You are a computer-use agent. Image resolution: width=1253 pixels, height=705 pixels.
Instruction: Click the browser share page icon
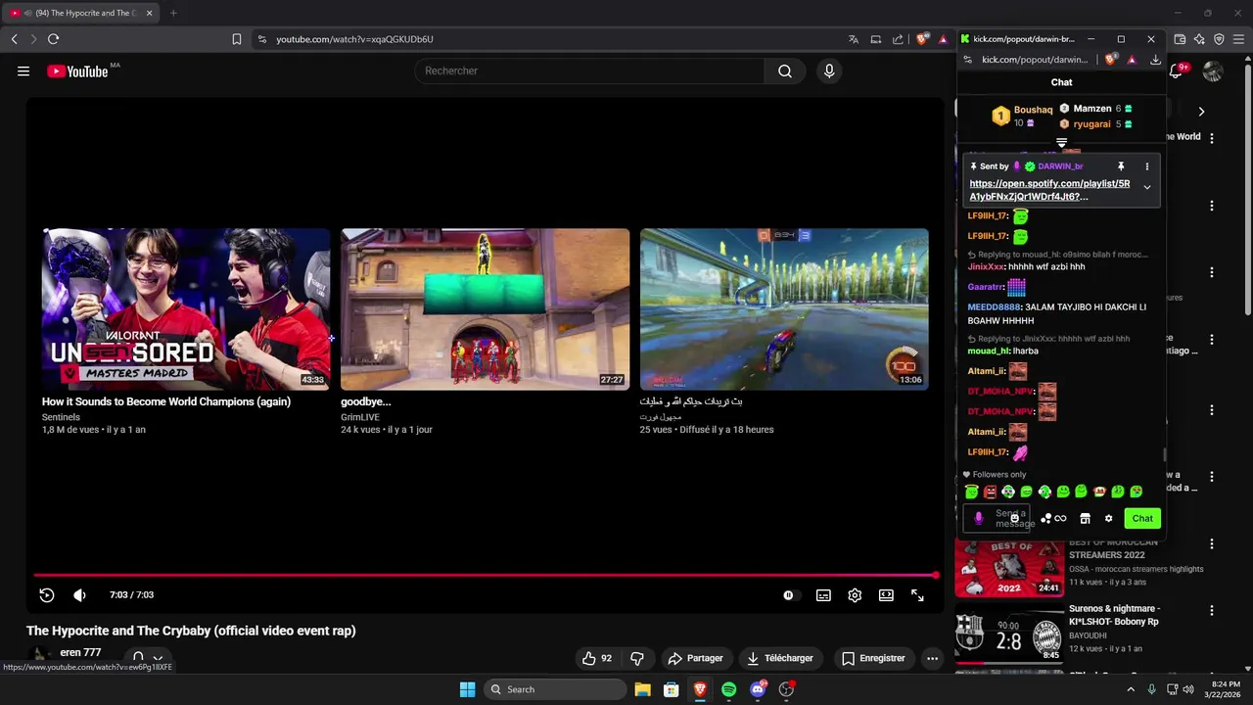[898, 39]
